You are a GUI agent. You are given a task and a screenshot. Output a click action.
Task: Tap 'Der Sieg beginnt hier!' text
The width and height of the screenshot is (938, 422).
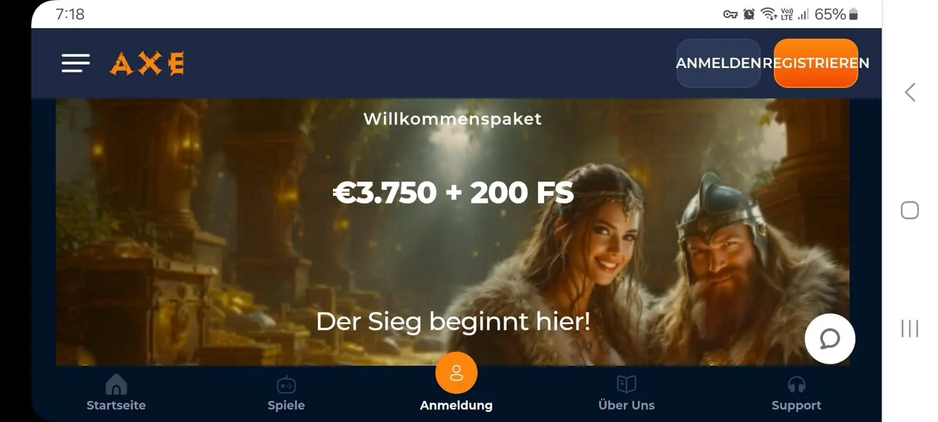point(453,321)
